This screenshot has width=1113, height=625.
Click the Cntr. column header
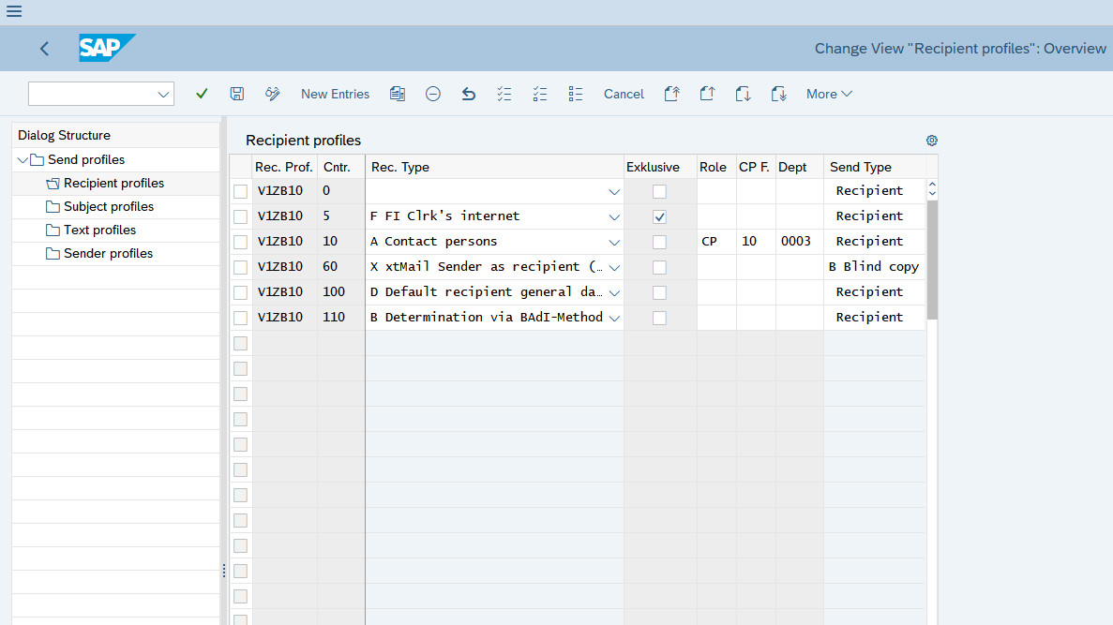coord(341,167)
